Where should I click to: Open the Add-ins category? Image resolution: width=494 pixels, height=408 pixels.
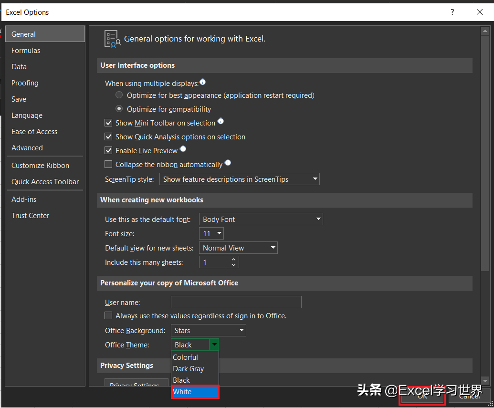coord(45,199)
